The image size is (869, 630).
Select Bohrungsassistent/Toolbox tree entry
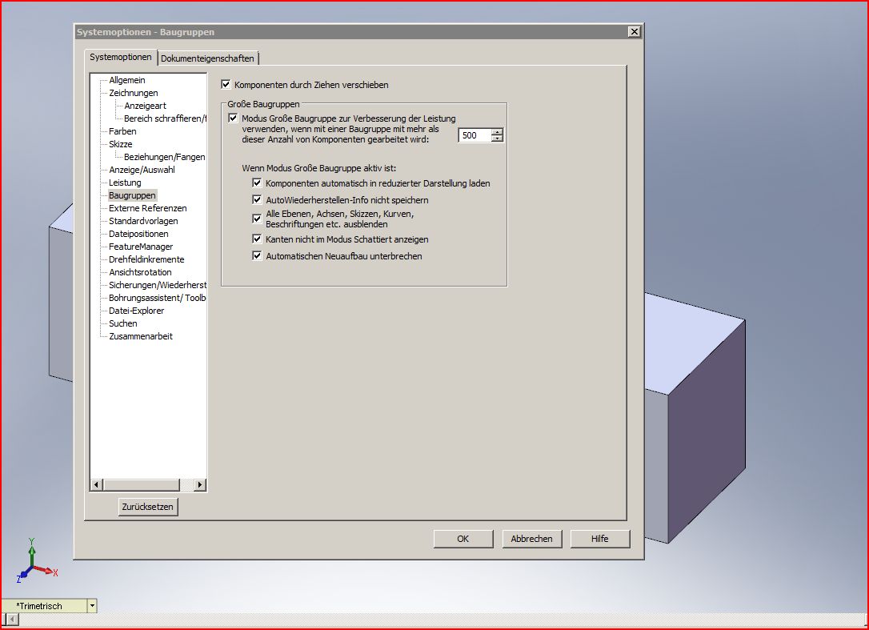(x=158, y=297)
